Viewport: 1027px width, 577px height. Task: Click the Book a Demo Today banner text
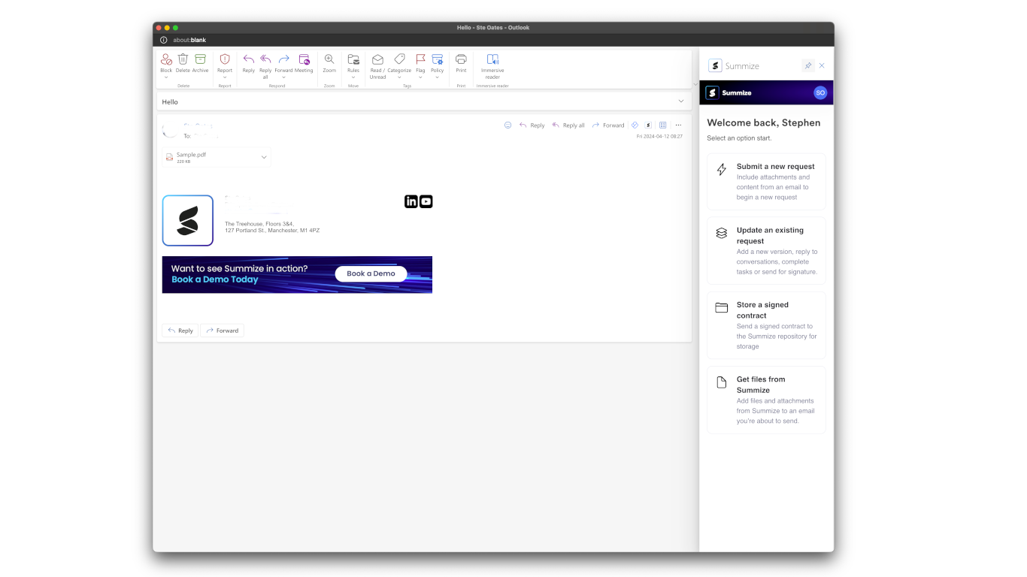[215, 279]
